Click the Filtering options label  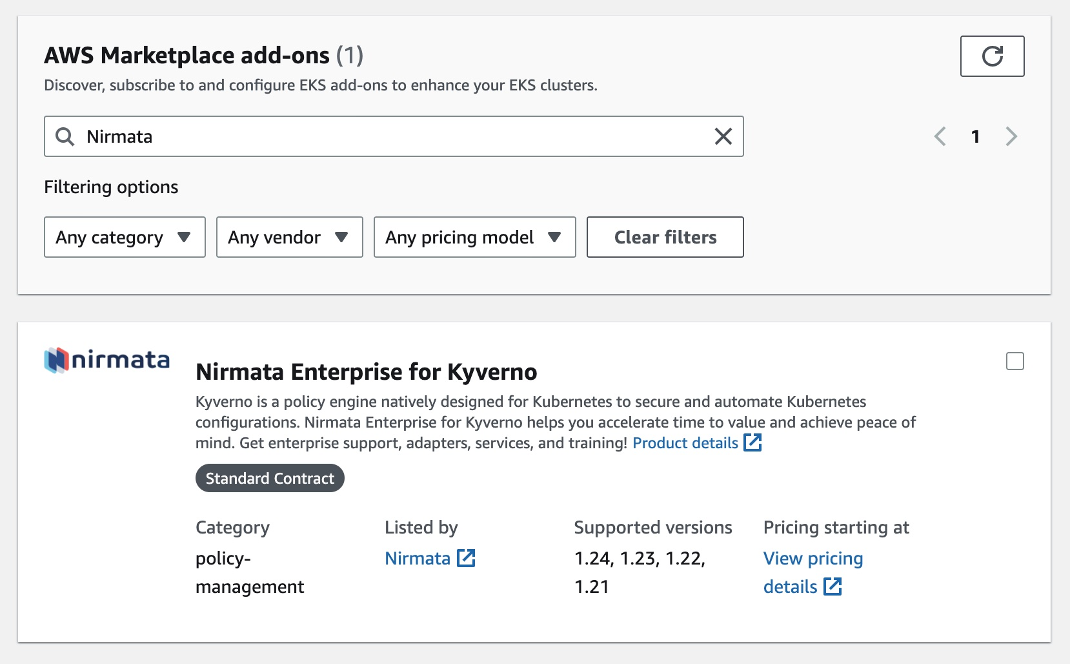pos(111,187)
